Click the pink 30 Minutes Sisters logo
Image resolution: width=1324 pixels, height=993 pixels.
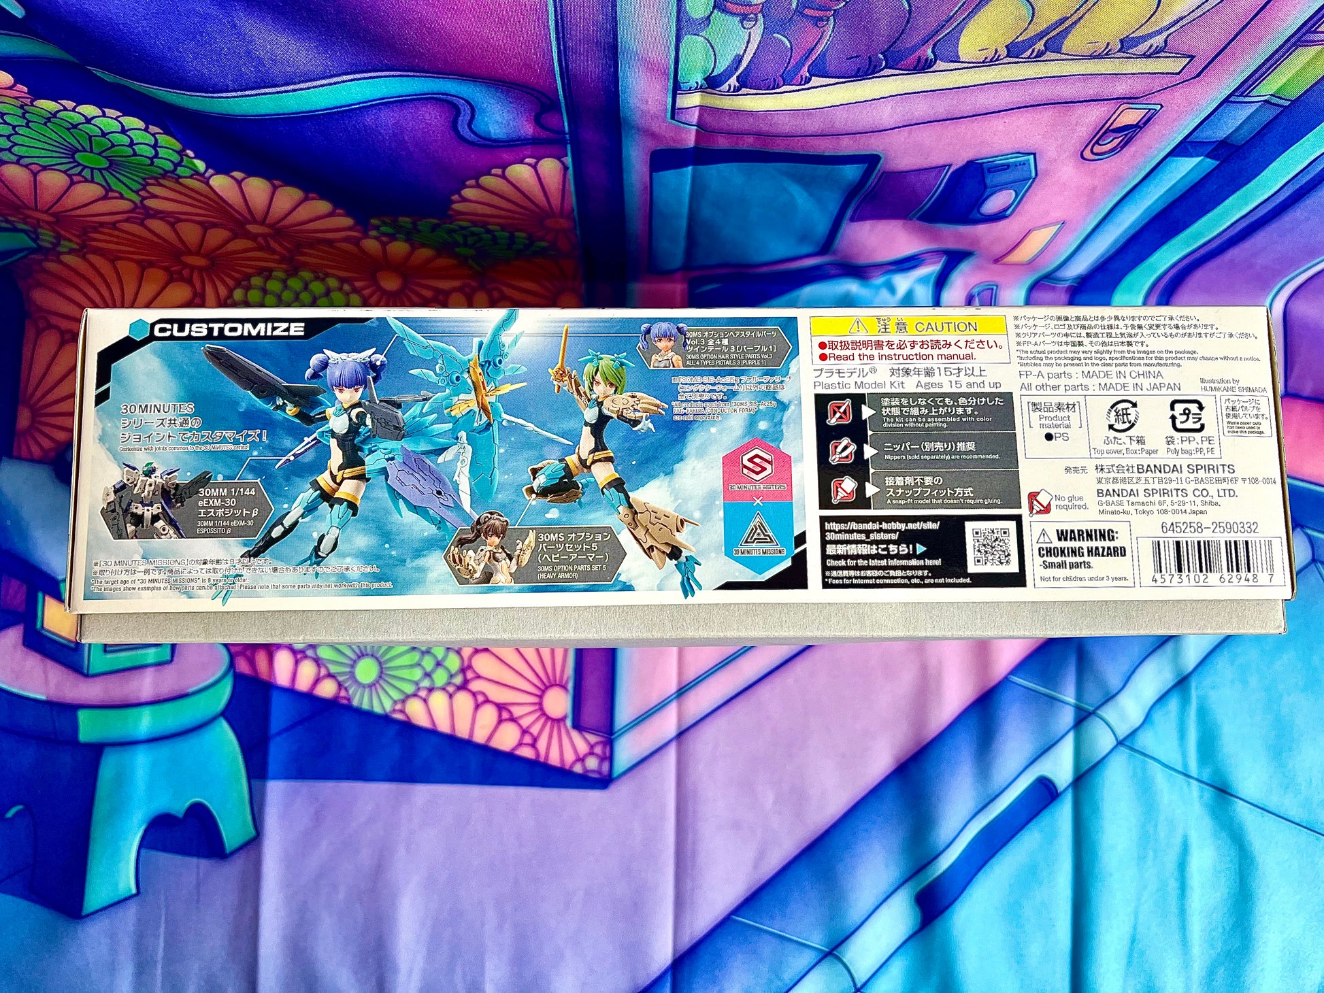click(x=757, y=469)
